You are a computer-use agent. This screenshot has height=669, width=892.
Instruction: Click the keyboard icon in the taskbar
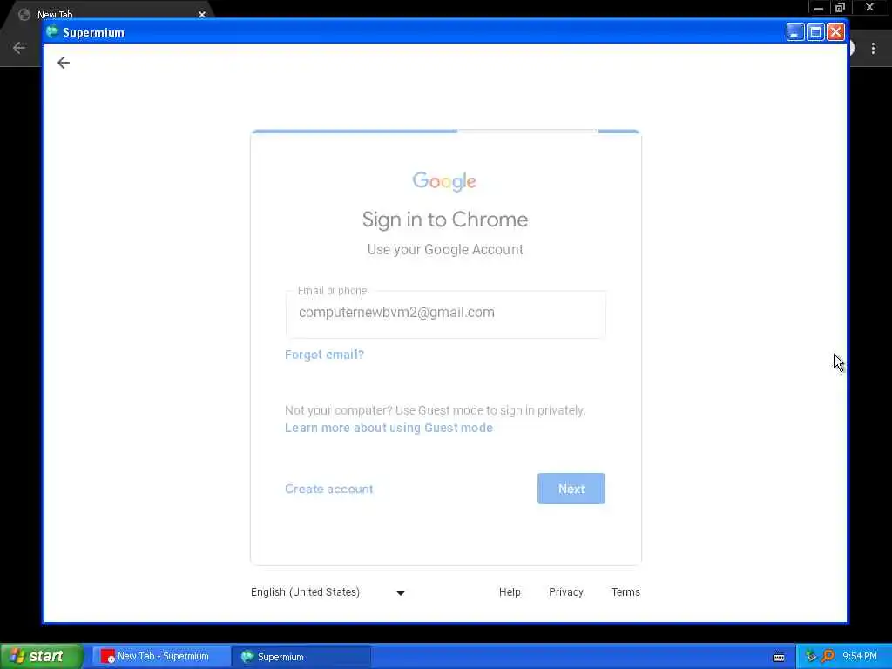click(x=779, y=657)
